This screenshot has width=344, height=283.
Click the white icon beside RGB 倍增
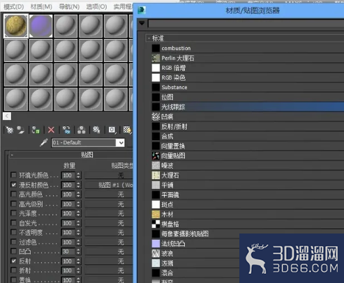click(x=156, y=68)
